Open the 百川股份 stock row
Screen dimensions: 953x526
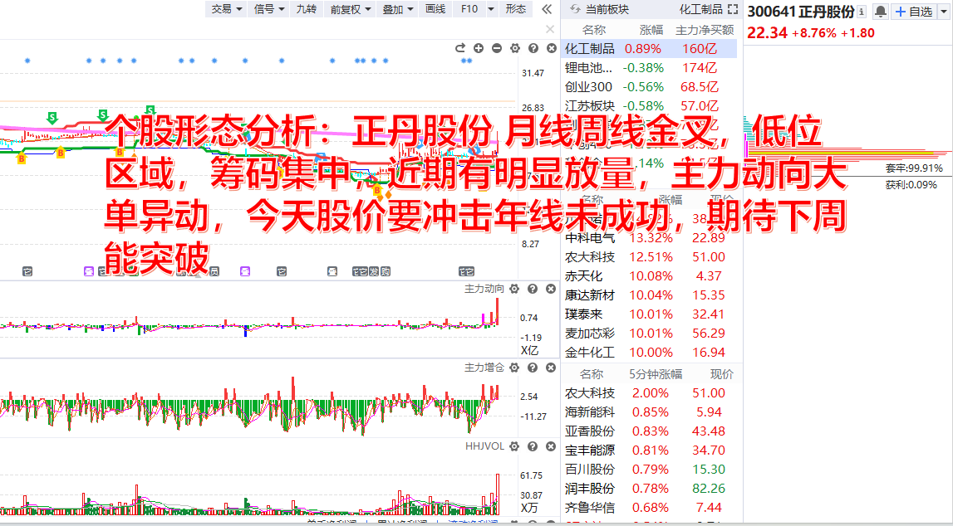649,470
